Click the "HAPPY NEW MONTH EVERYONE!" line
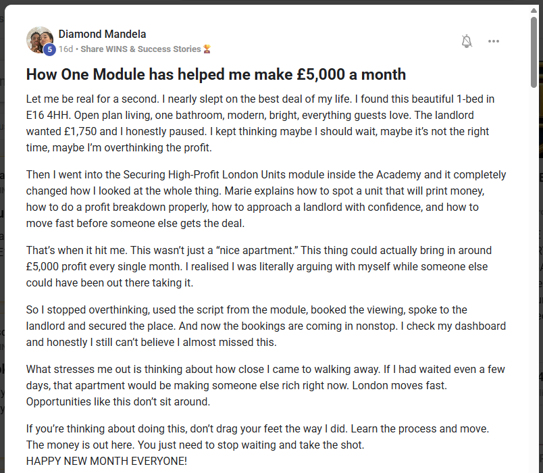543x473 pixels. (106, 461)
